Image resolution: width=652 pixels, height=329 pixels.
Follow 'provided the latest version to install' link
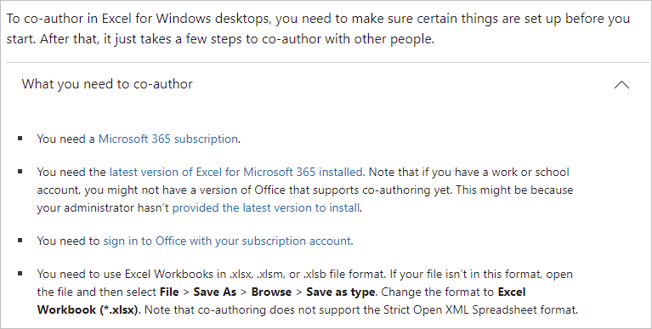pyautogui.click(x=266, y=208)
